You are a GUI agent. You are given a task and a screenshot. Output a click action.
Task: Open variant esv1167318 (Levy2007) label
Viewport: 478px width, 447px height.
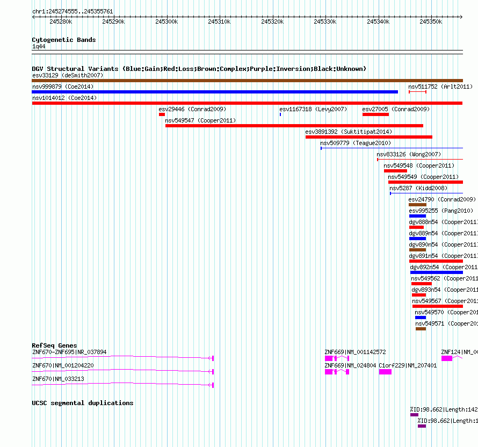[313, 109]
